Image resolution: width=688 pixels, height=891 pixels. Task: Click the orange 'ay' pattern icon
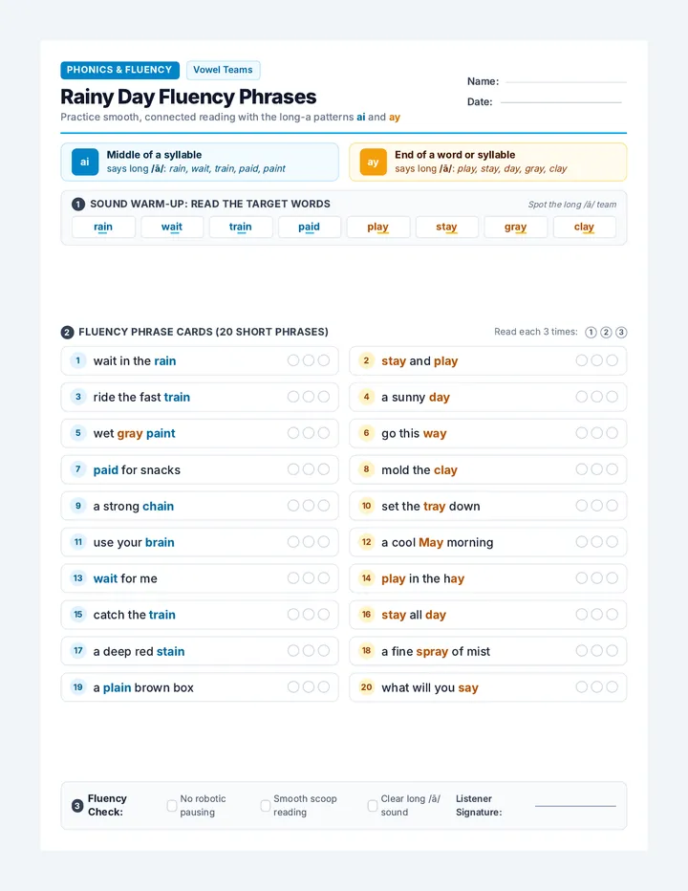(x=374, y=162)
